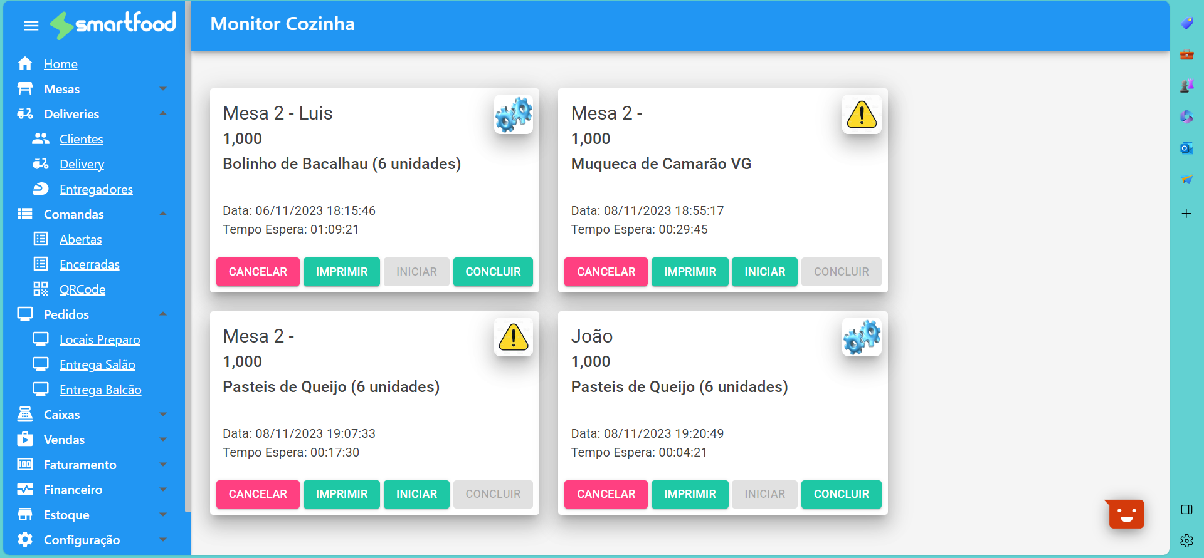Cancel the Bolinho de Bacalhau order

point(258,272)
